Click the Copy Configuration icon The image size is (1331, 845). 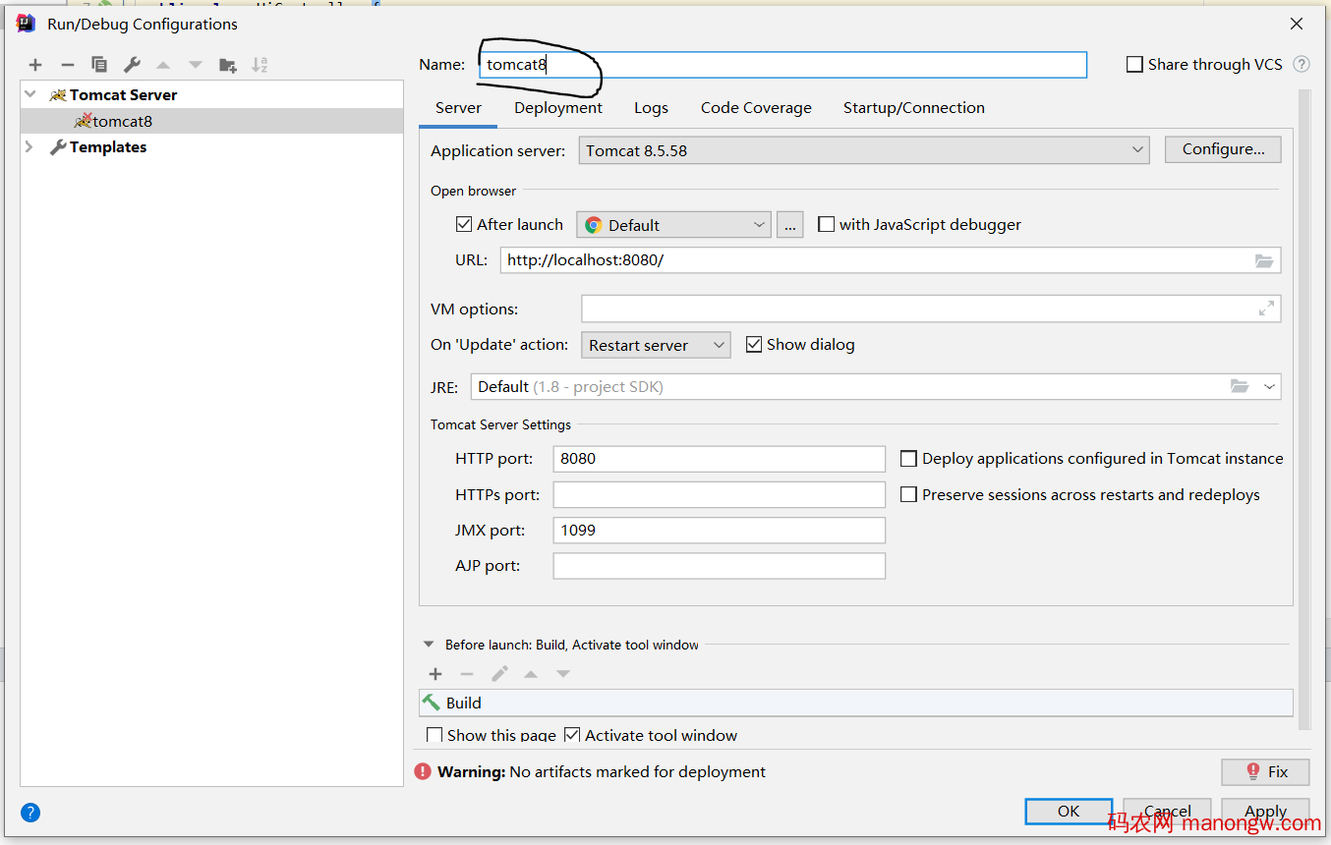[99, 65]
